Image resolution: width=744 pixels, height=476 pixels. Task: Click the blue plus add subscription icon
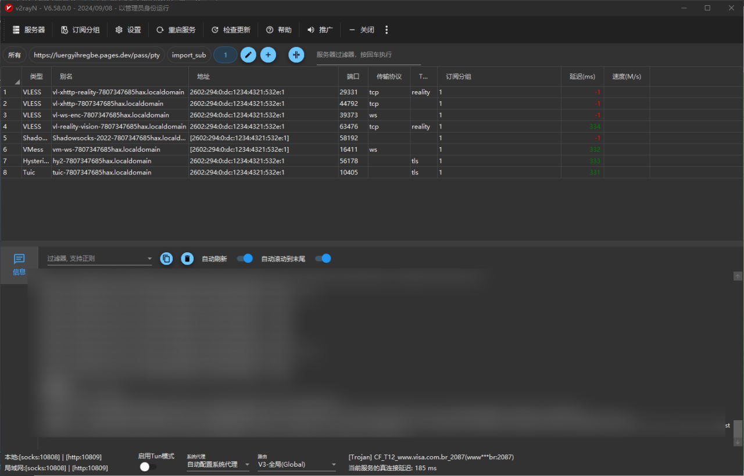pyautogui.click(x=268, y=55)
